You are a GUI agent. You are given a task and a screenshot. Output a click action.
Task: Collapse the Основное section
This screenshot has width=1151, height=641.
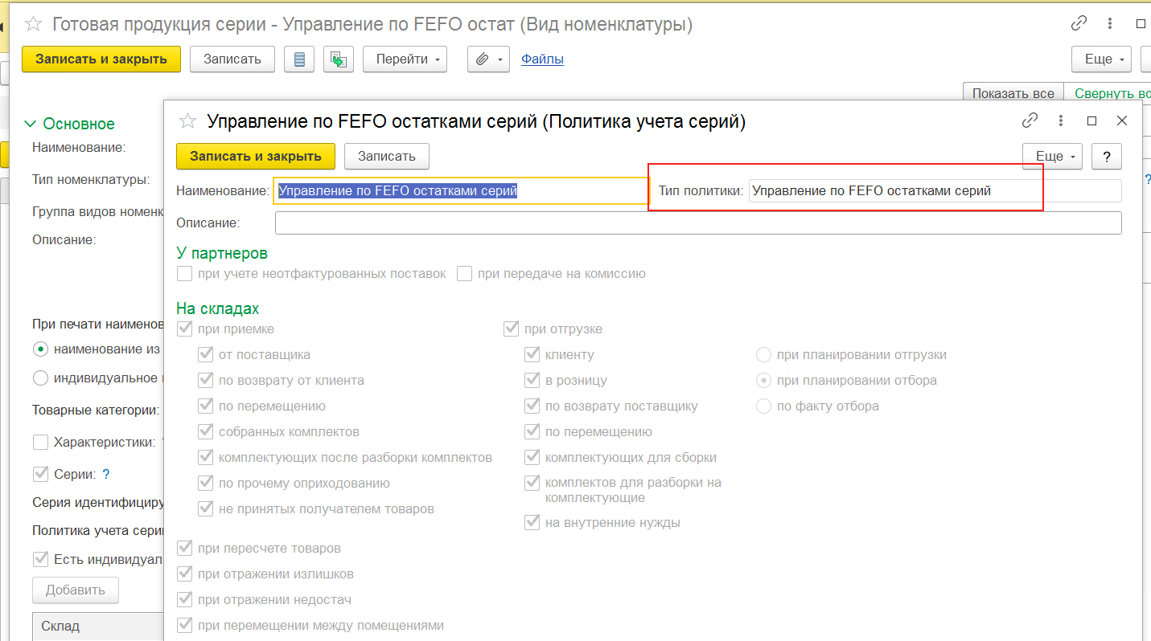click(x=31, y=124)
